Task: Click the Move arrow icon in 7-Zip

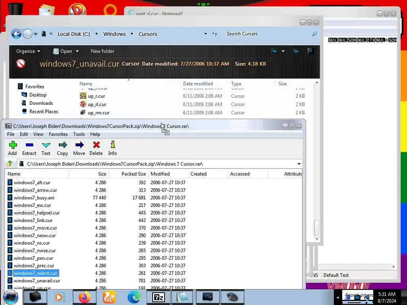Action: coord(79,145)
